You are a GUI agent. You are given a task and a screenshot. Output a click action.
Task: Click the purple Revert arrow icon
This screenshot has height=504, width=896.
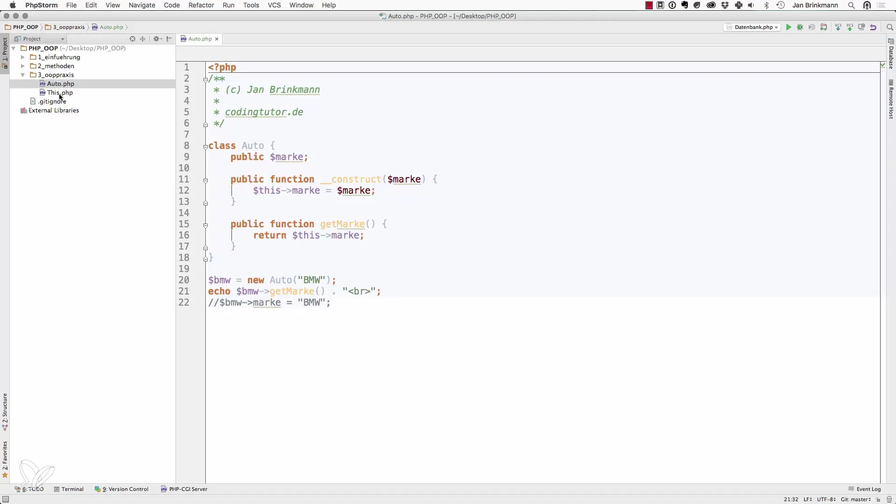click(x=873, y=28)
